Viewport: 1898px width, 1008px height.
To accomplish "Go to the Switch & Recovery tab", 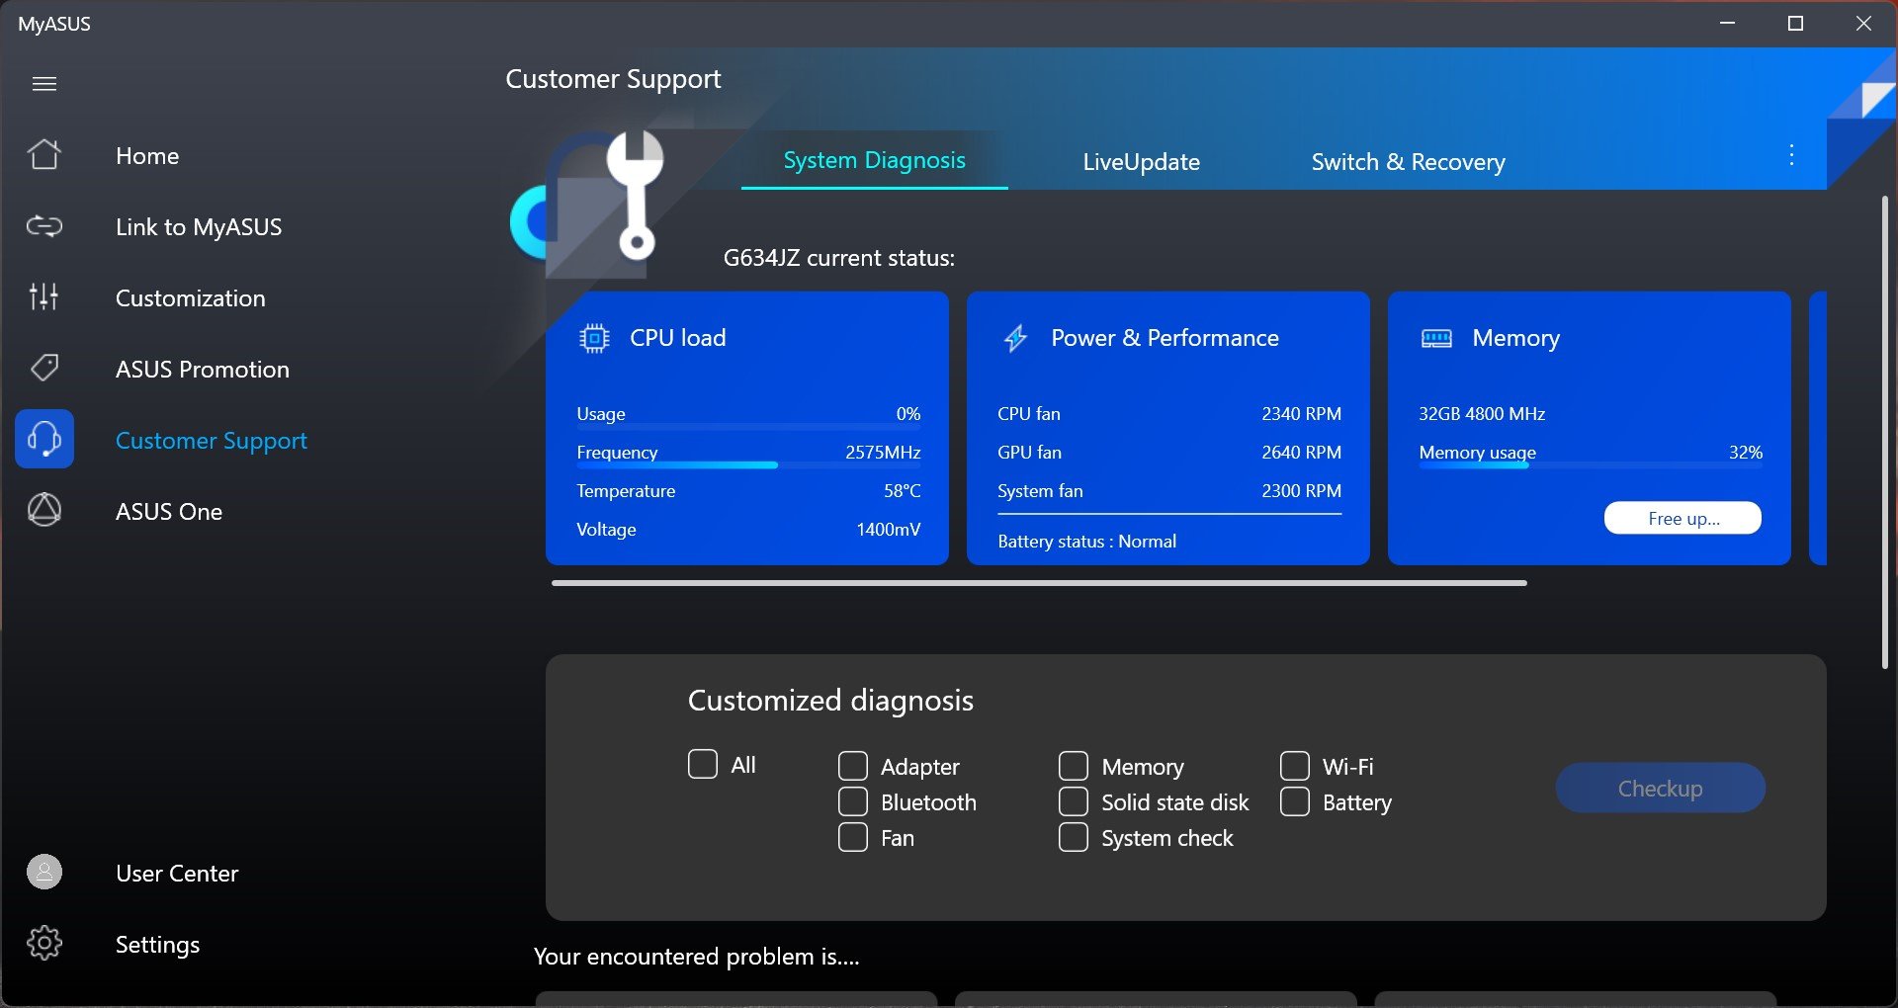I will (1408, 162).
